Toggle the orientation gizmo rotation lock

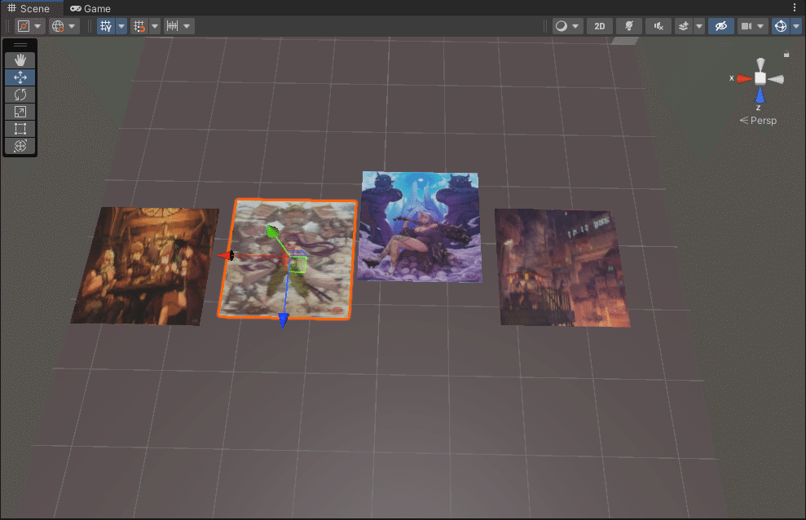786,54
